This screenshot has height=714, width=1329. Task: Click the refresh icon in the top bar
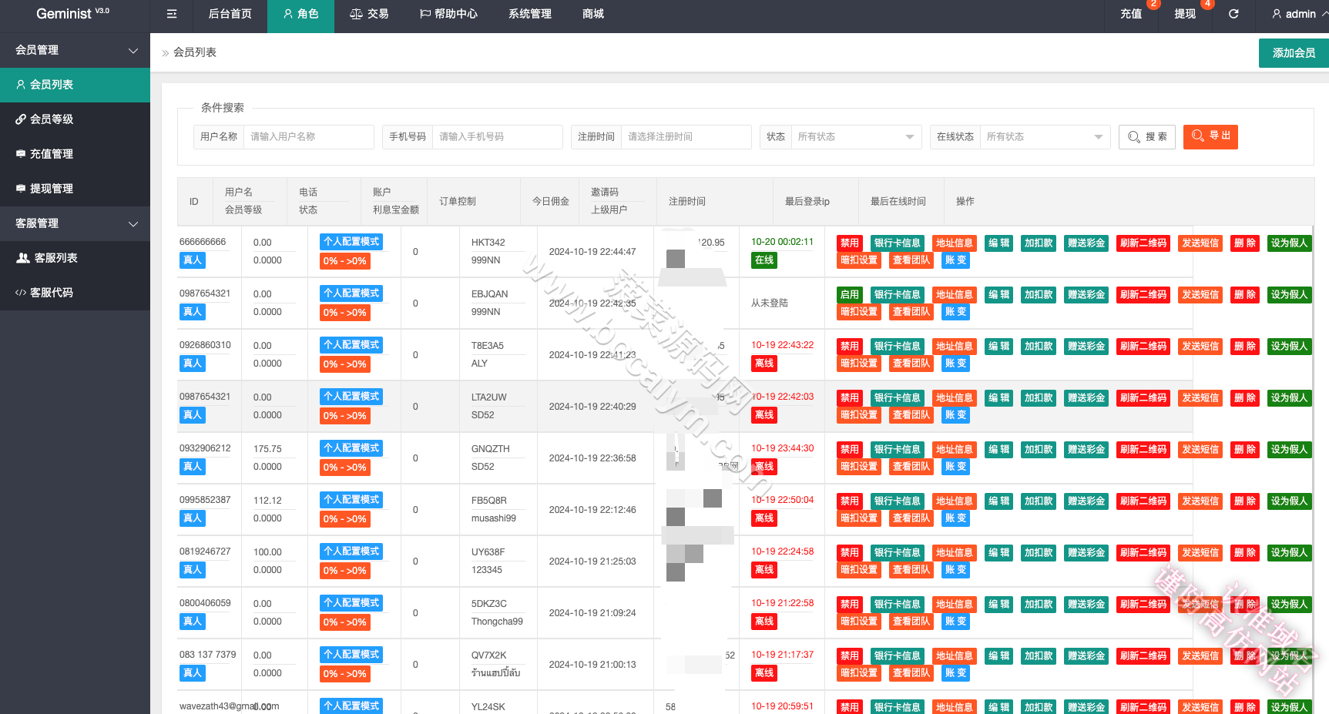pyautogui.click(x=1233, y=14)
